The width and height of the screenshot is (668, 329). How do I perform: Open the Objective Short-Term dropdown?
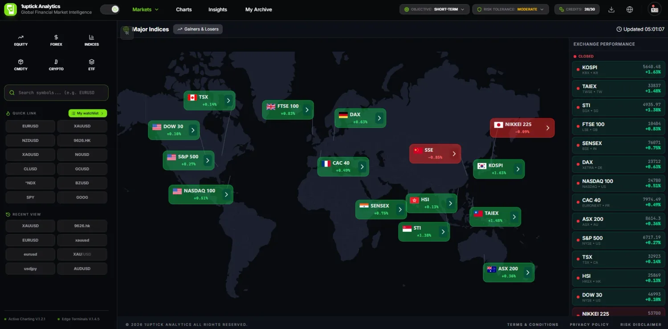click(434, 9)
